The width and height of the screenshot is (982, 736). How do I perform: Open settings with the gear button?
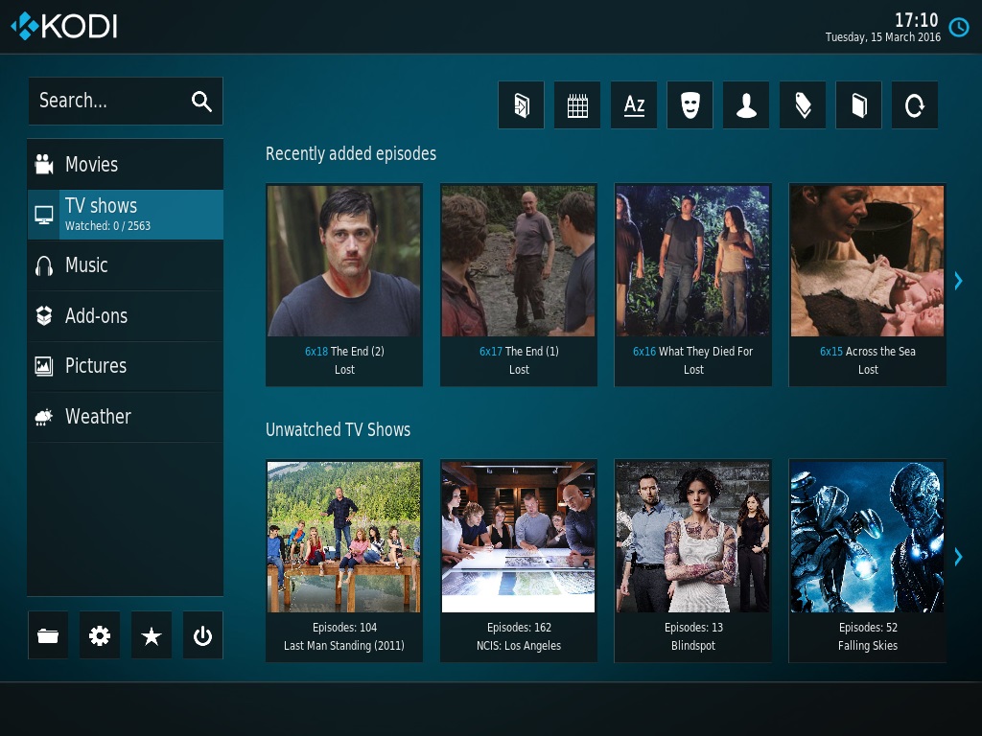(x=100, y=635)
